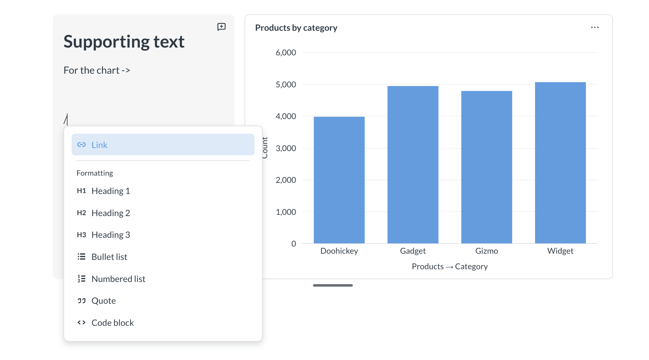Choose Numbered list from the formatting menu
Screen dimensions: 649x360
[119, 279]
